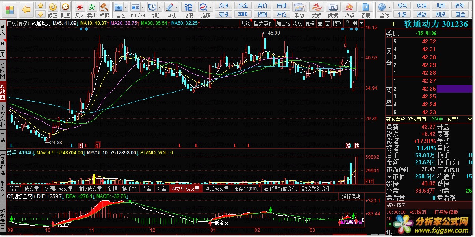Switch to the 换手率 turnover tab
Image resolution: width=475 pixels, height=237 pixels.
point(129,189)
